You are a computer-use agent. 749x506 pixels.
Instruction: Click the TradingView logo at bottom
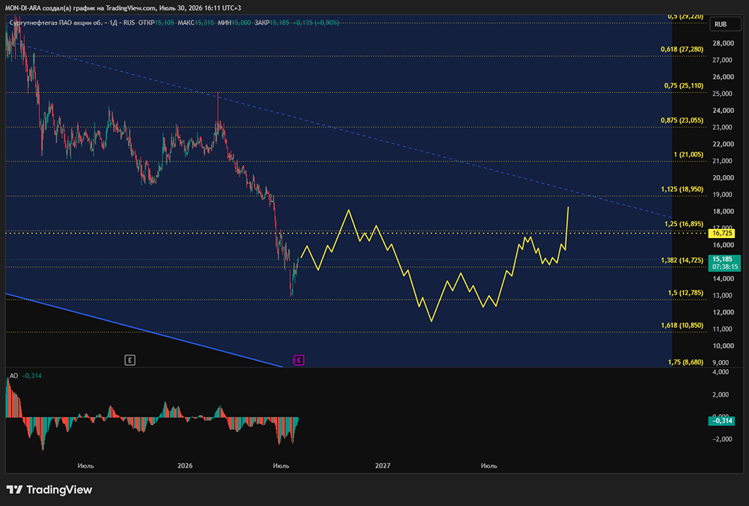coord(49,490)
